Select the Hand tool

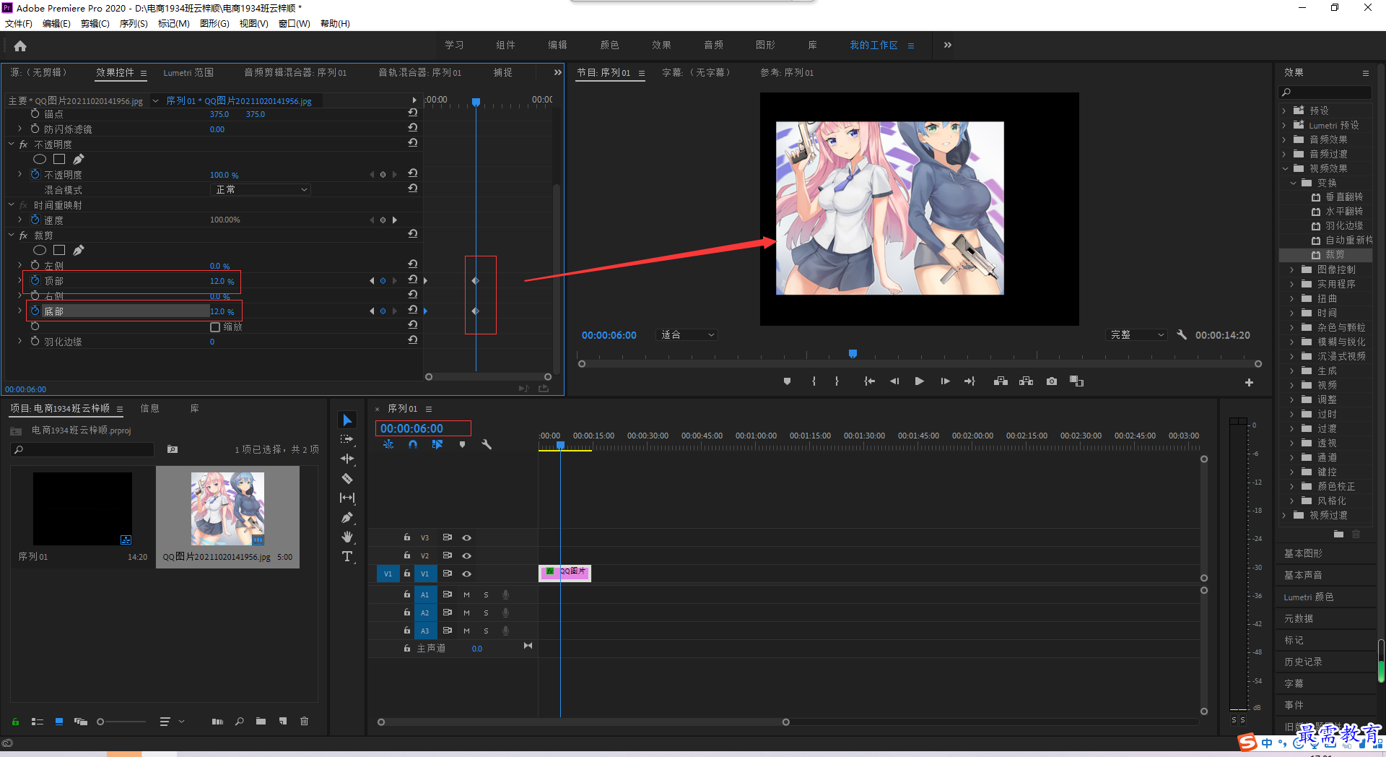coord(347,537)
